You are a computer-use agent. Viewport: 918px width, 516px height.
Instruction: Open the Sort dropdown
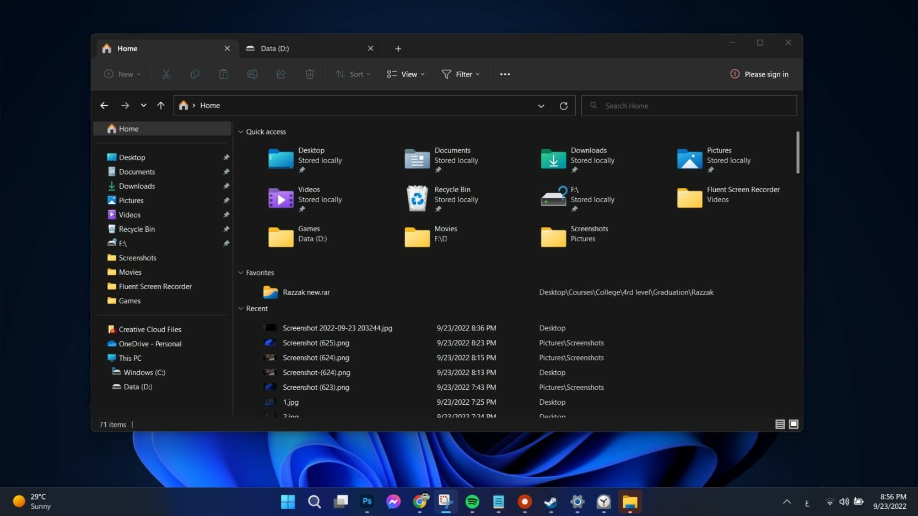(x=353, y=74)
